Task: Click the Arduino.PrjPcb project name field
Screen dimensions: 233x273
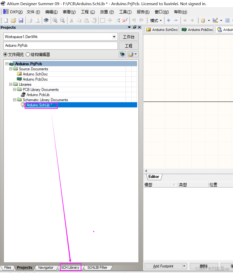Action: 60,46
